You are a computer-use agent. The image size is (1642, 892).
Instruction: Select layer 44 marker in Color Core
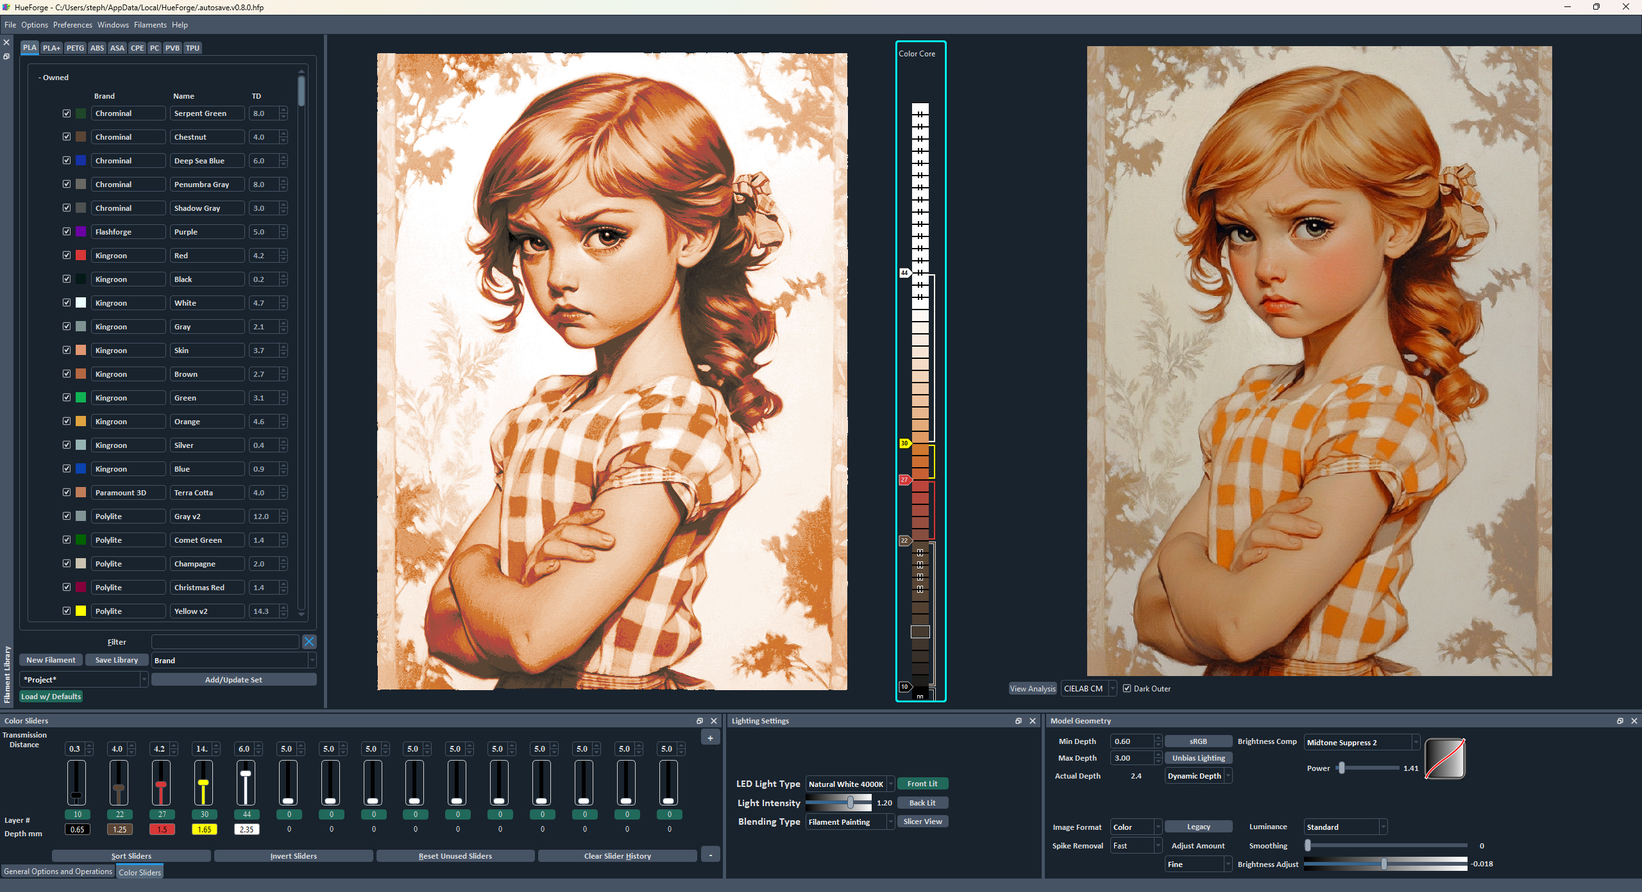point(904,273)
